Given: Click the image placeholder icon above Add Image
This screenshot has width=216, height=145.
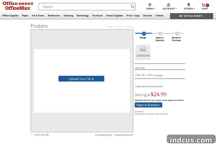Looking at the screenshot, I should pos(143,49).
